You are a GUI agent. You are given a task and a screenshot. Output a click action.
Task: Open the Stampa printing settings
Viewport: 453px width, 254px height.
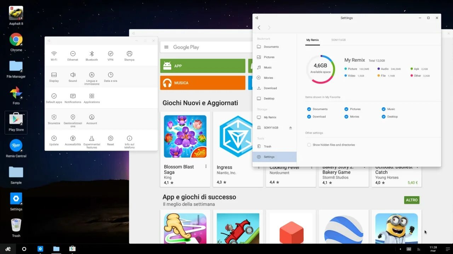(129, 55)
